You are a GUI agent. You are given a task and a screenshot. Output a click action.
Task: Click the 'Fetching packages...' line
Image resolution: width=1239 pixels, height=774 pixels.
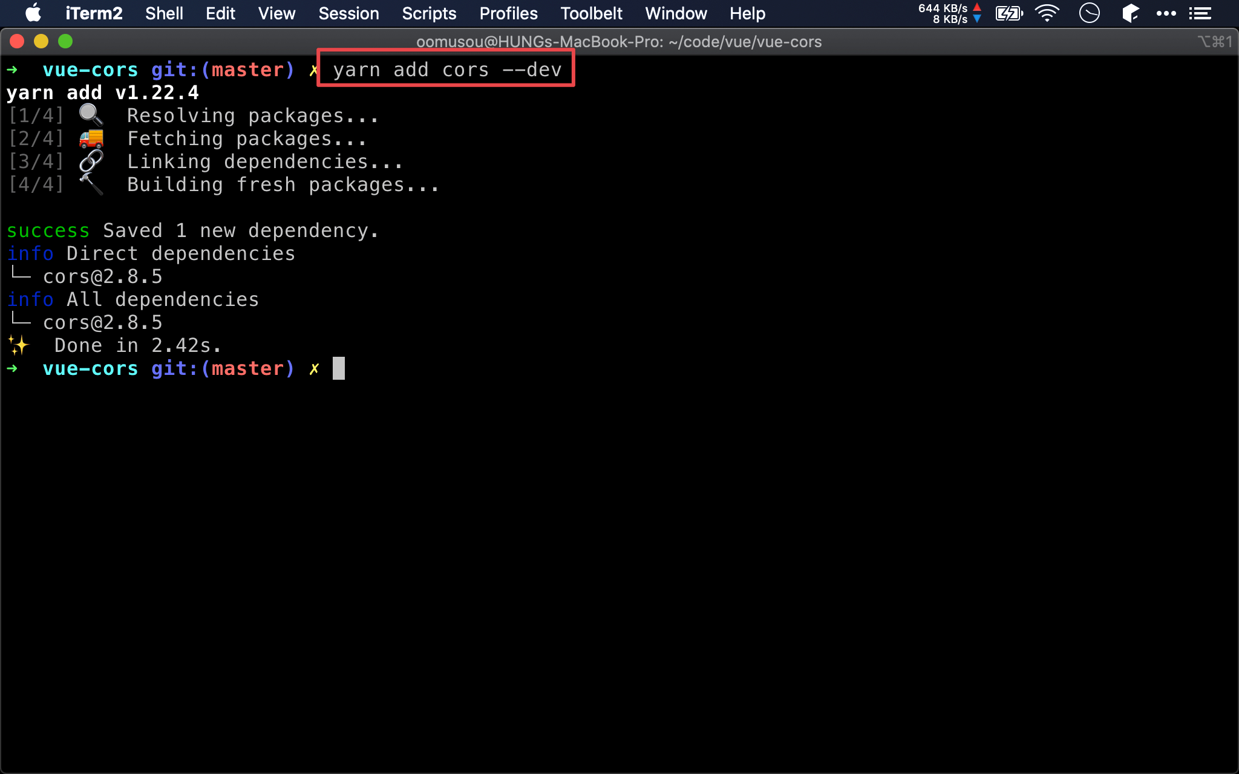247,138
